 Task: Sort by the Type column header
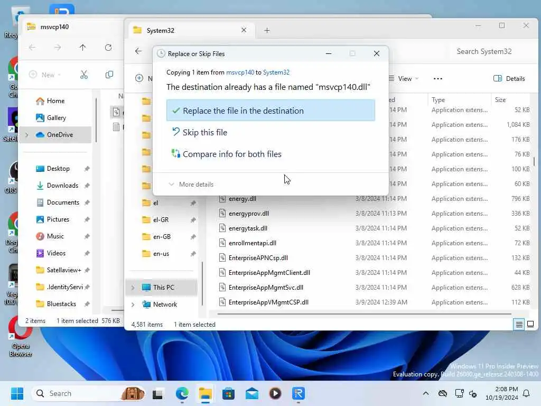tap(438, 100)
